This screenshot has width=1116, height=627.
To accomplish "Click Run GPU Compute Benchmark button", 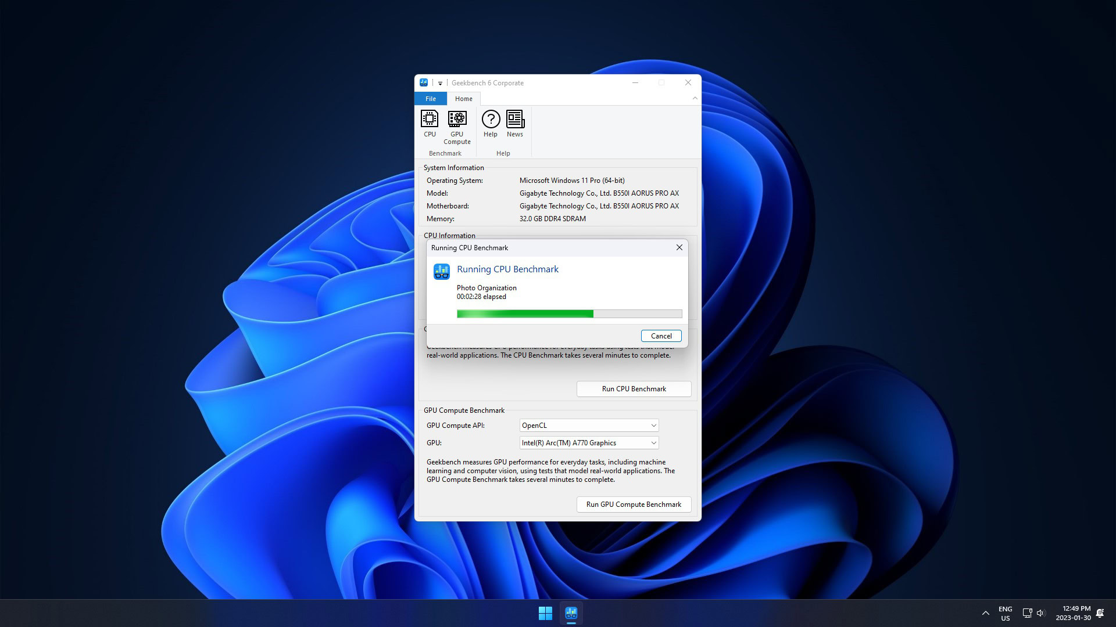I will [634, 505].
